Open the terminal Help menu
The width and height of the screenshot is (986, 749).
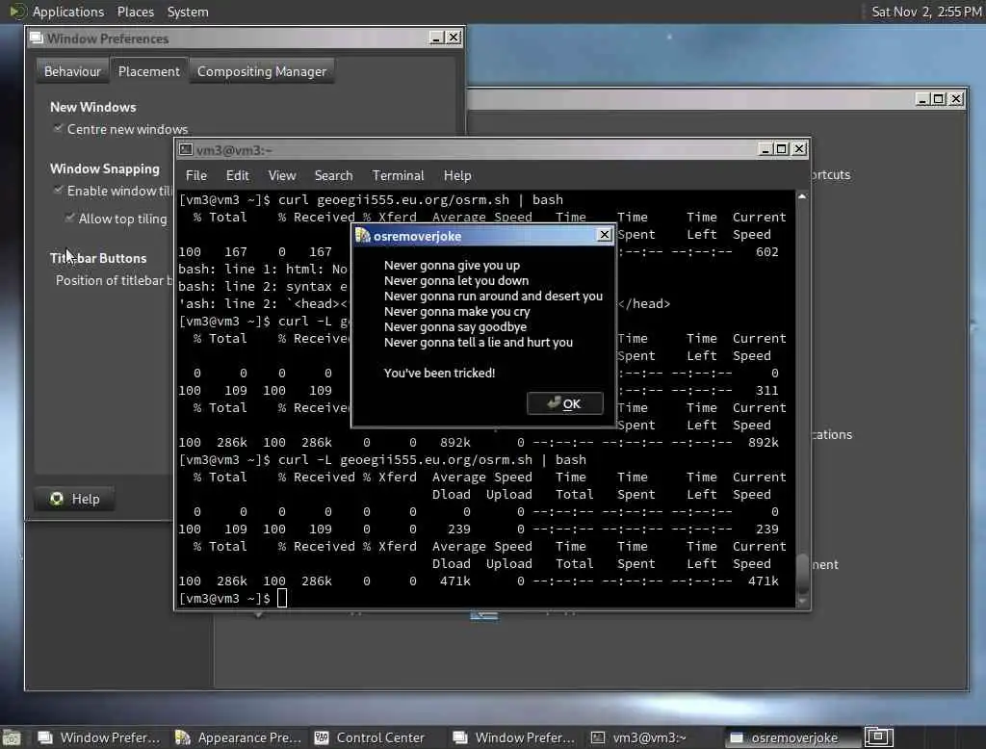[x=457, y=175]
